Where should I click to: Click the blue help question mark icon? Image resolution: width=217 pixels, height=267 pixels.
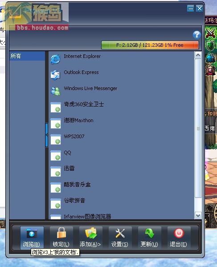pyautogui.click(x=197, y=35)
